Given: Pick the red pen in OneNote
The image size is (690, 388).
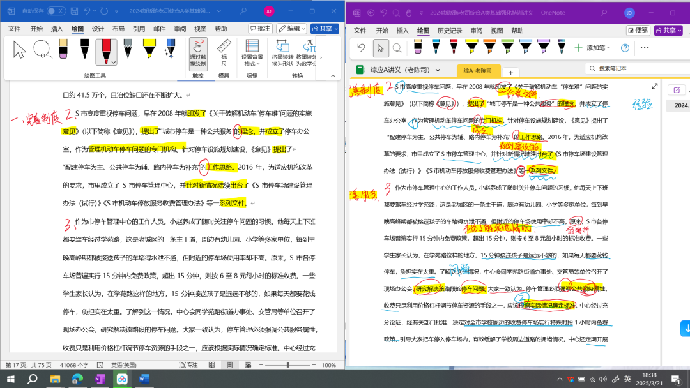Looking at the screenshot, I should (454, 47).
